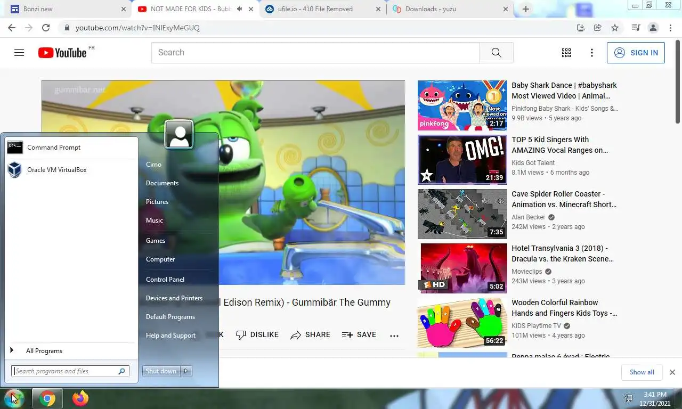Image resolution: width=682 pixels, height=409 pixels.
Task: Open Pictures from the Start menu
Action: [x=157, y=202]
